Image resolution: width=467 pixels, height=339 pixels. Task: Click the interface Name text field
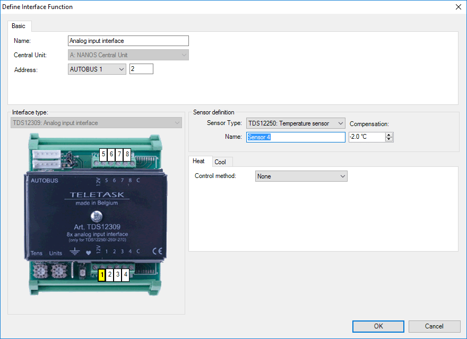point(128,41)
